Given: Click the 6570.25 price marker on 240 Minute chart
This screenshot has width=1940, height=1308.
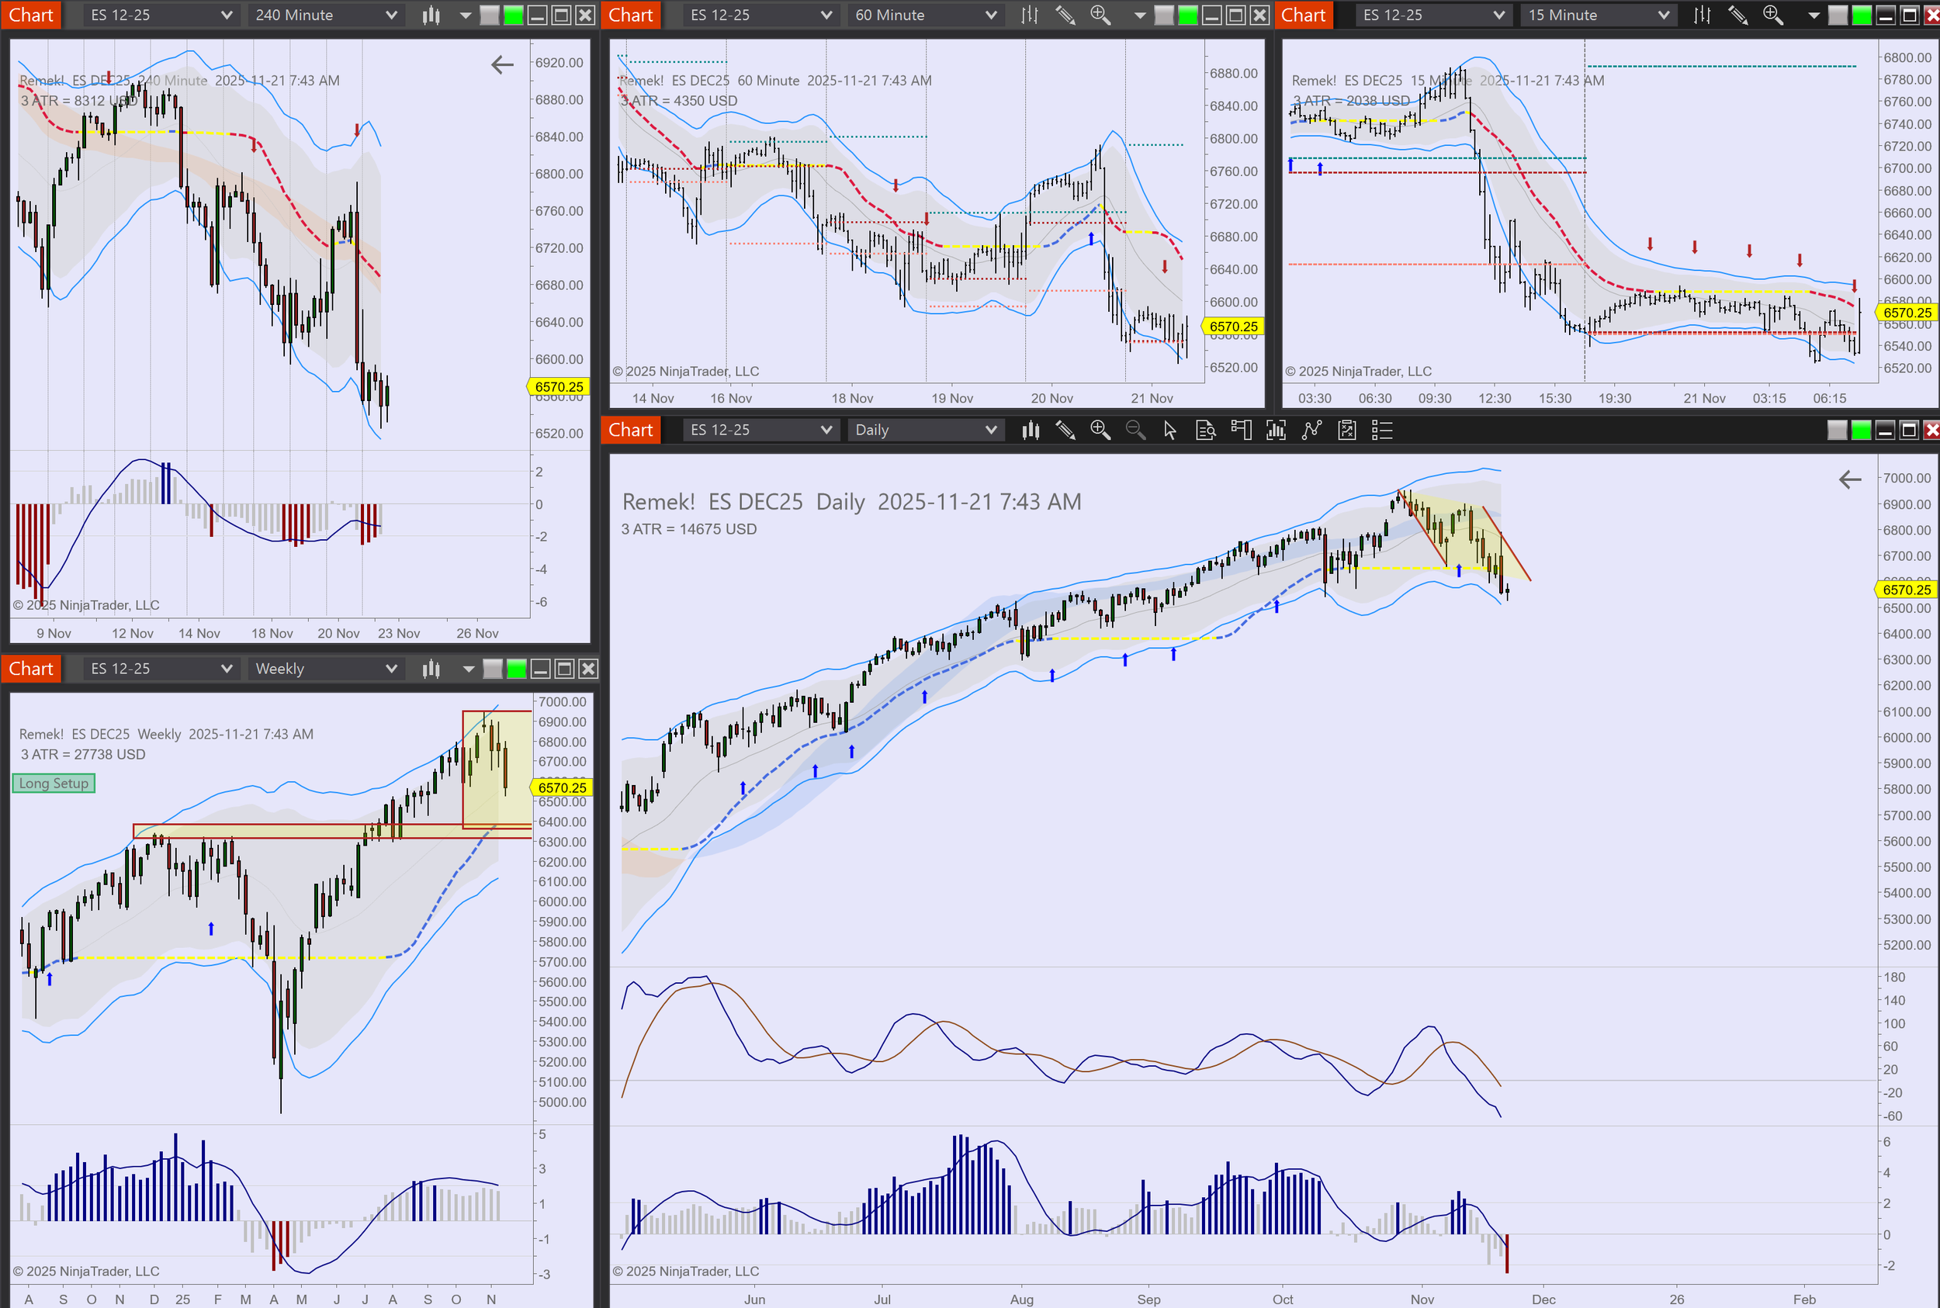Looking at the screenshot, I should [558, 387].
